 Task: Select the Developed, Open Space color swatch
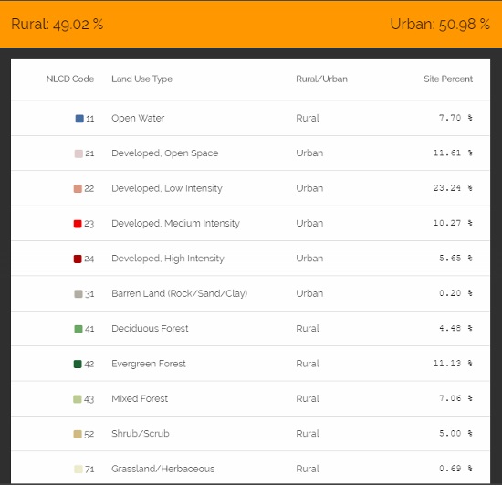point(78,153)
